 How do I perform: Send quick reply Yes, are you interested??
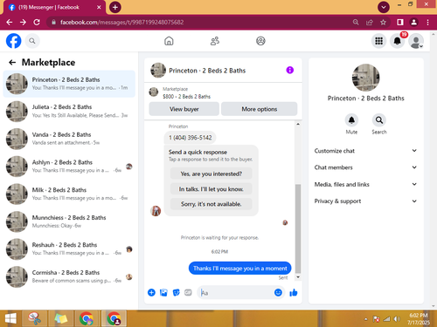[x=212, y=174]
